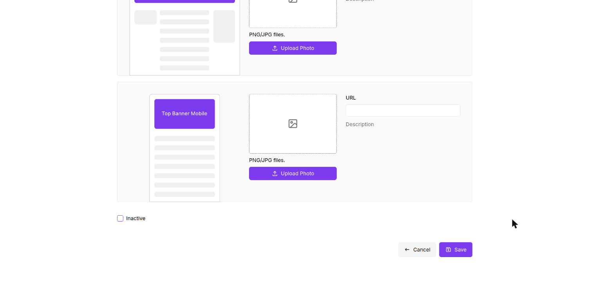Click the Cancel button
Screen dimensions: 614x286
coord(417,250)
